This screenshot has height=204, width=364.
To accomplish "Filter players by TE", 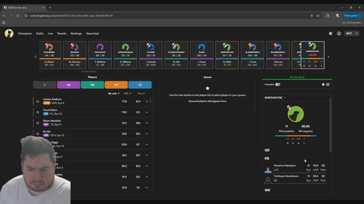I will click(x=140, y=85).
